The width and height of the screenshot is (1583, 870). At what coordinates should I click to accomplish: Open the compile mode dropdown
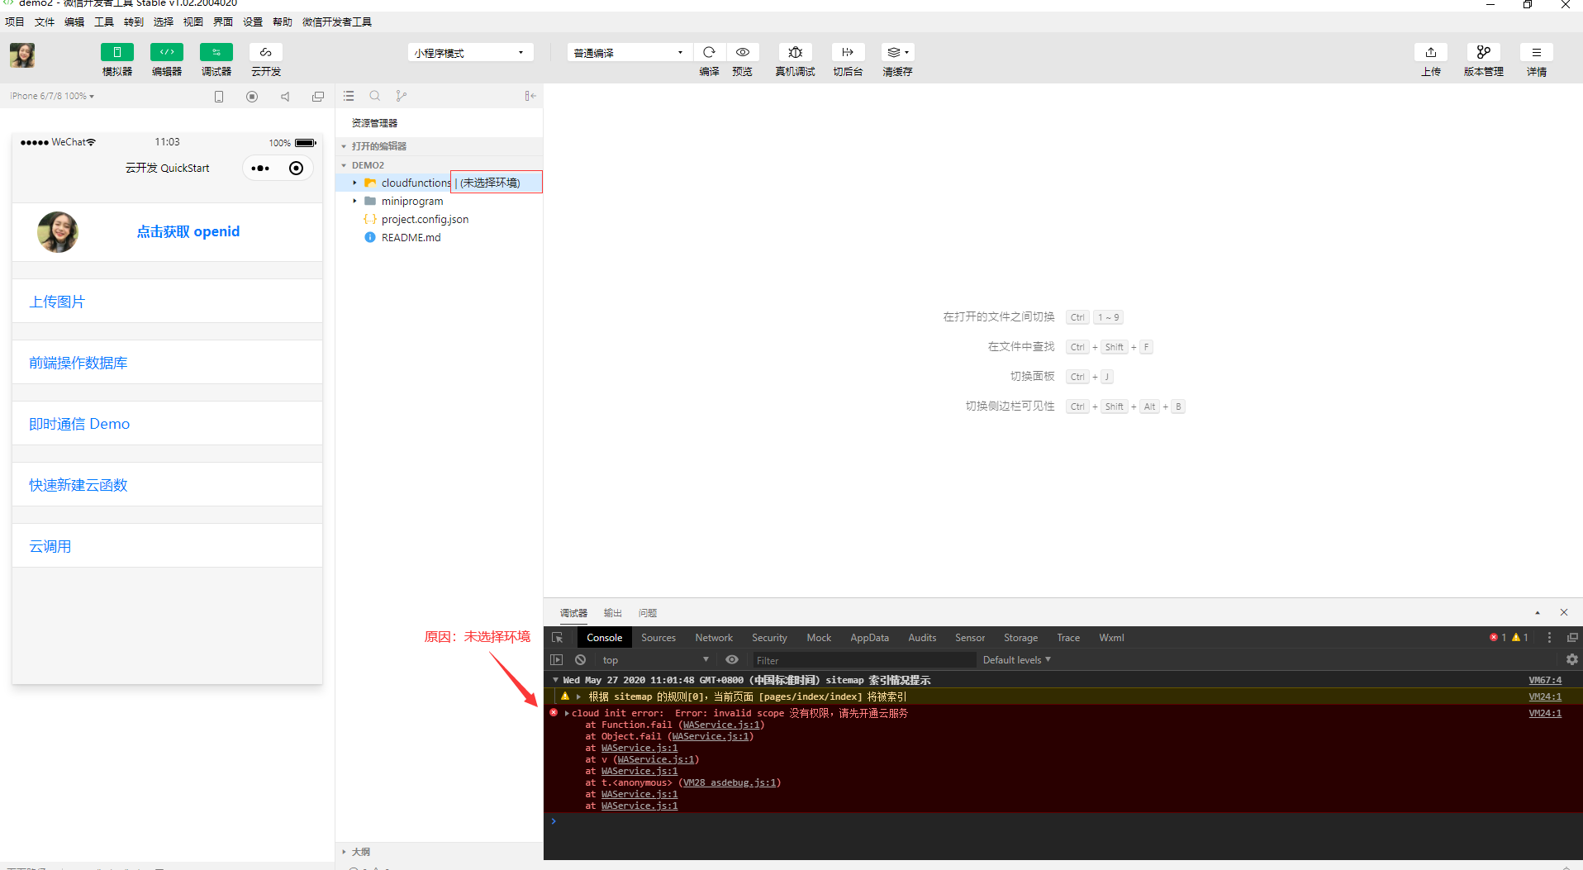point(630,53)
